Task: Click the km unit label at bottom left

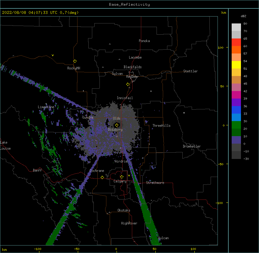Action: [5, 249]
